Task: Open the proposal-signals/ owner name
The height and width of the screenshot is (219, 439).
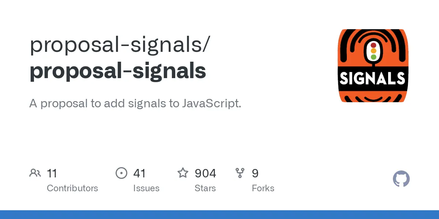Action: pyautogui.click(x=120, y=45)
